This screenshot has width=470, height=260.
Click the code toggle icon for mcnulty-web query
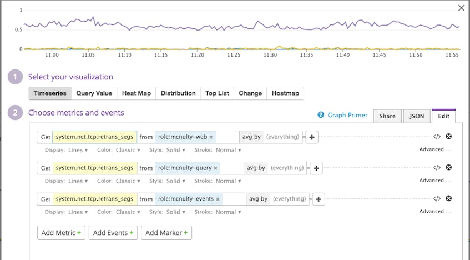[437, 137]
